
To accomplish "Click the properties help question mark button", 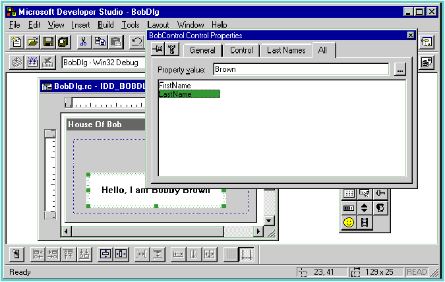I will [x=171, y=50].
